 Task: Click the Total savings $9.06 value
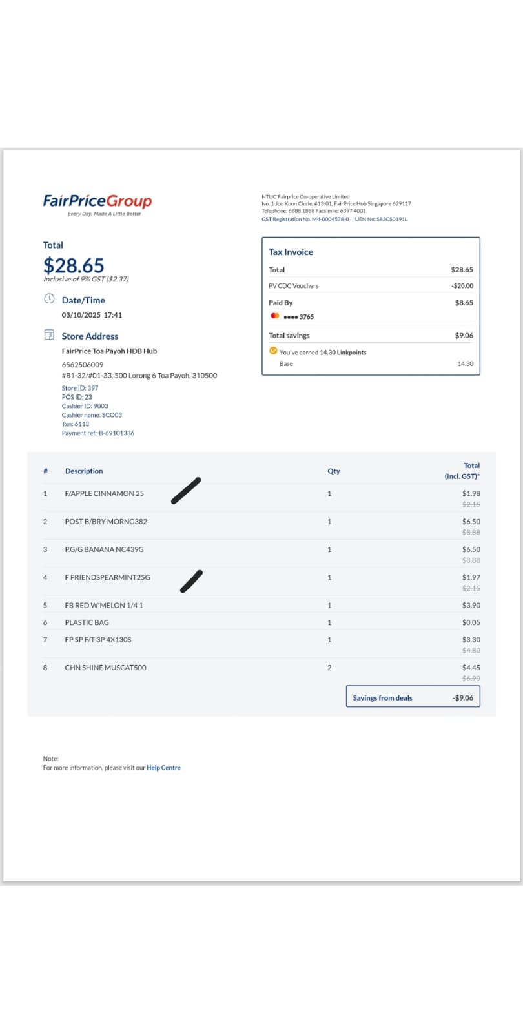[x=464, y=335]
